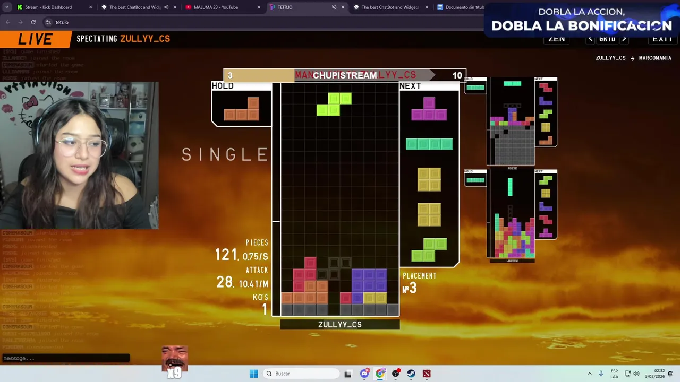This screenshot has height=382, width=680.
Task: Click the falling green S tetromino
Action: 334,104
